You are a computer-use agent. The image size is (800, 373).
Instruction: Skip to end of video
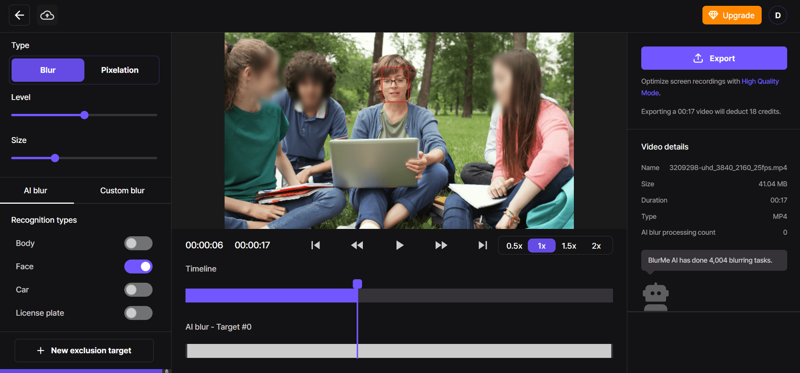(482, 245)
